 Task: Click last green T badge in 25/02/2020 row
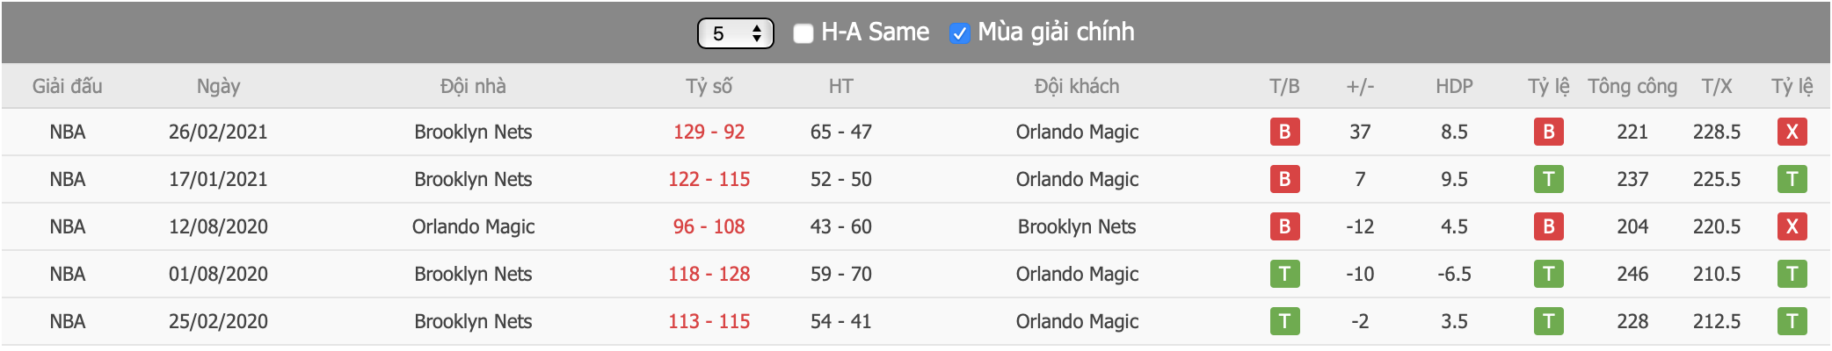pyautogui.click(x=1792, y=321)
